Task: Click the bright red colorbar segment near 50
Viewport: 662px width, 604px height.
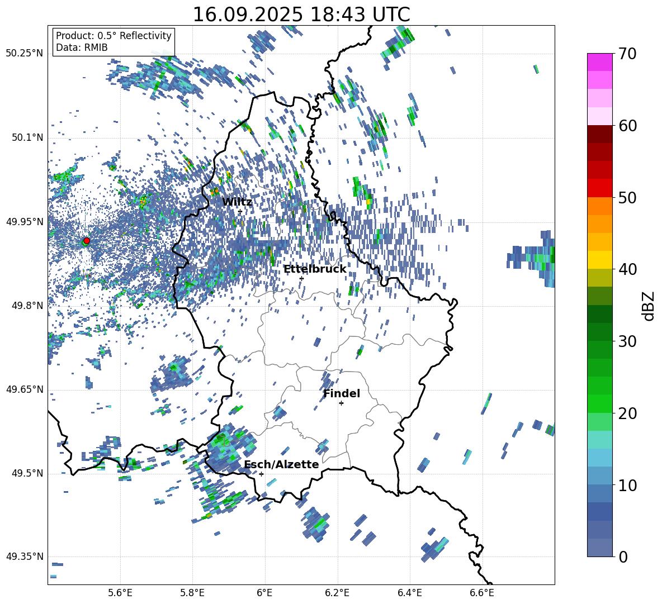Action: pos(599,188)
